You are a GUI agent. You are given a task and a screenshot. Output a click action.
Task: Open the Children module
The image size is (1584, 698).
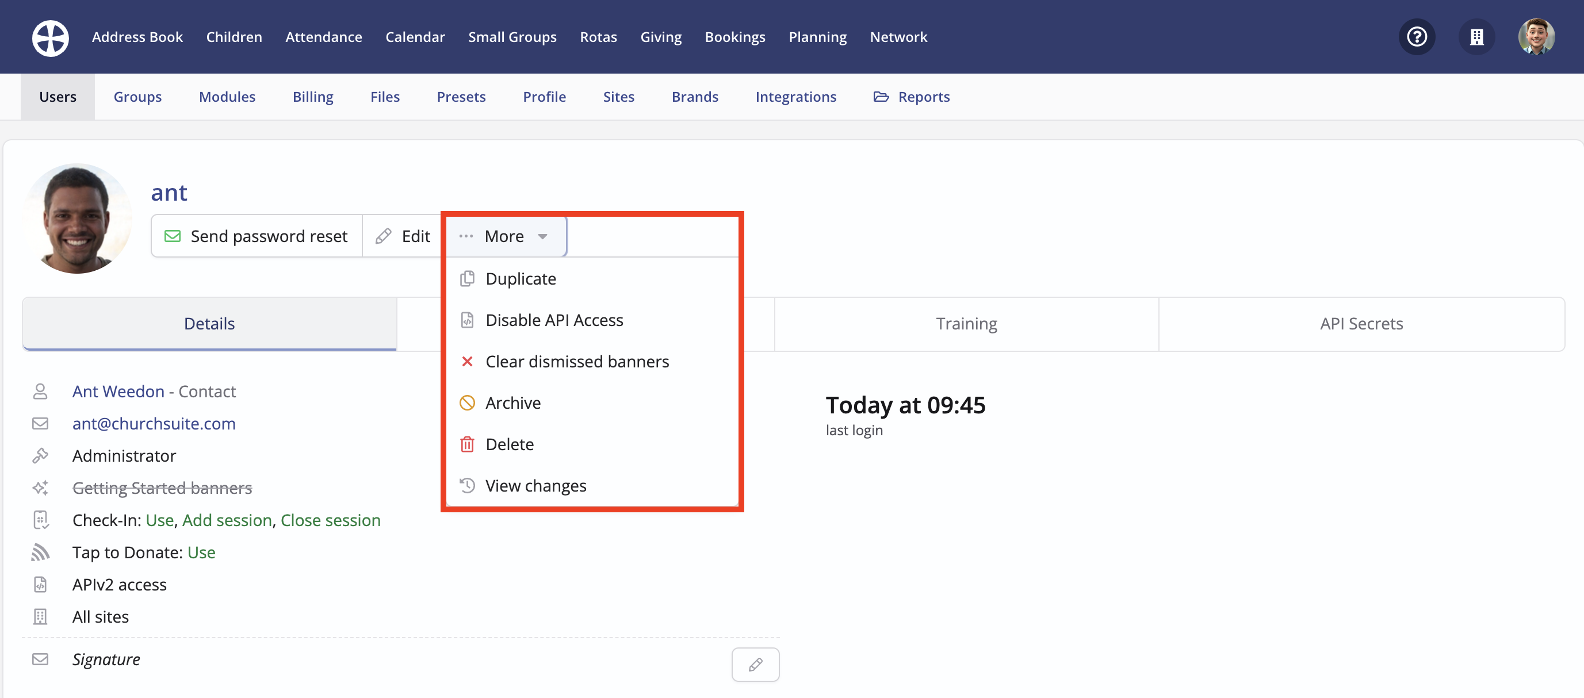(234, 37)
